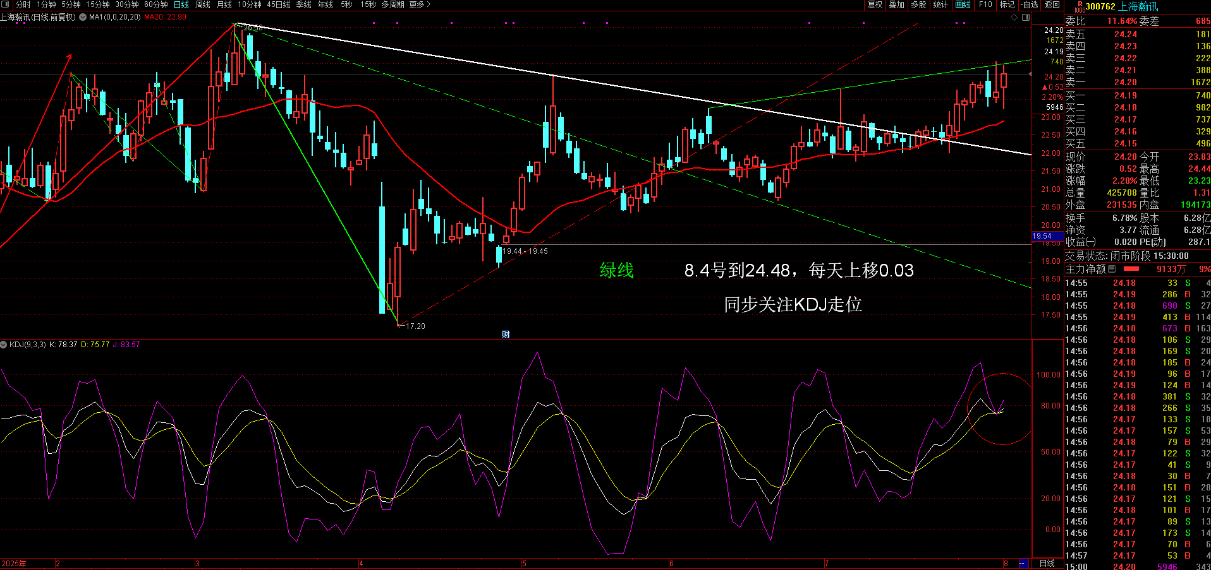Click the diamond marker icon above price axis
Image resolution: width=1211 pixels, height=570 pixels.
pos(1014,17)
